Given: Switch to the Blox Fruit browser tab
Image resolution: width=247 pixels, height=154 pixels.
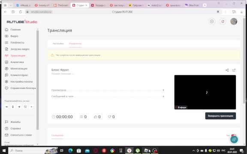Looking at the screenshot, I should coord(192,5).
